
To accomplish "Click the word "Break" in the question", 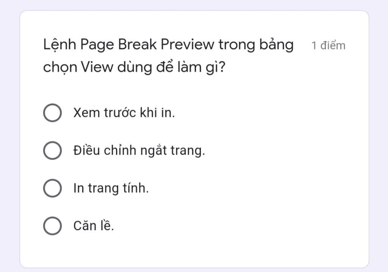I will (x=137, y=45).
